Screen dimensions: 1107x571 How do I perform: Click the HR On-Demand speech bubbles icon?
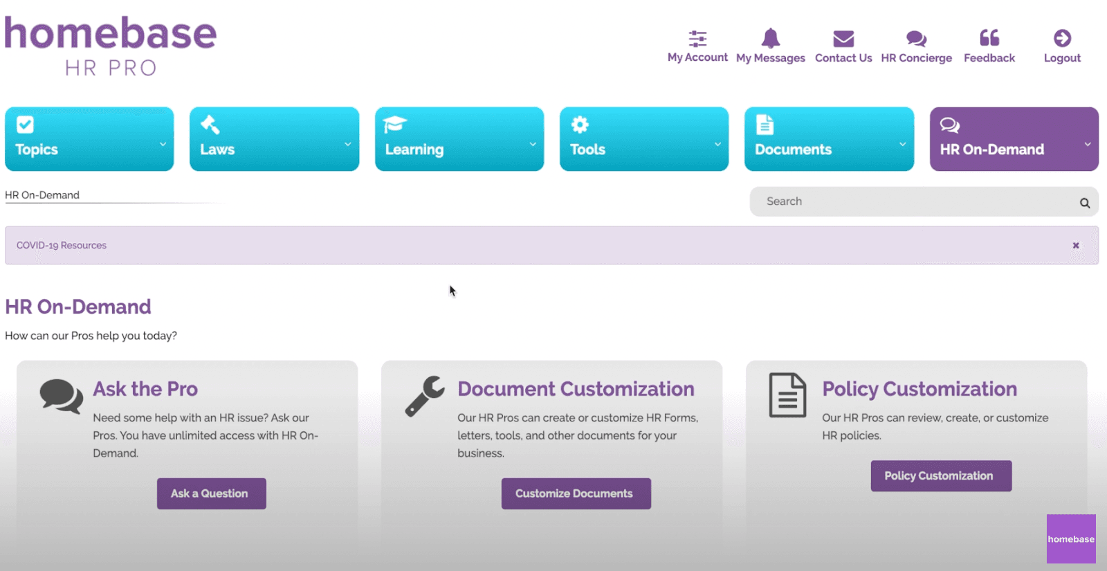coord(950,125)
